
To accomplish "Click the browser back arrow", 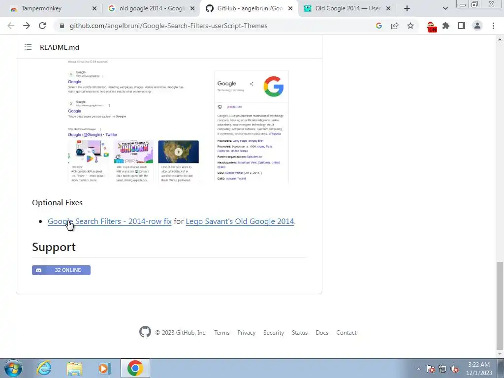I will [11, 26].
